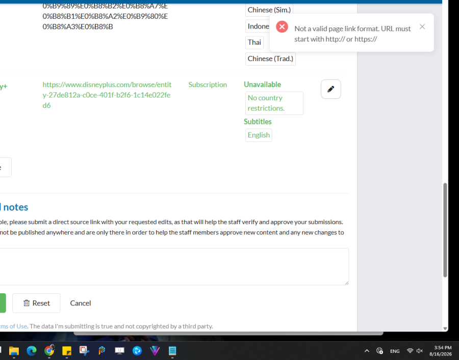The height and width of the screenshot is (360, 459).
Task: Open ENG language input switcher
Action: [x=395, y=351]
